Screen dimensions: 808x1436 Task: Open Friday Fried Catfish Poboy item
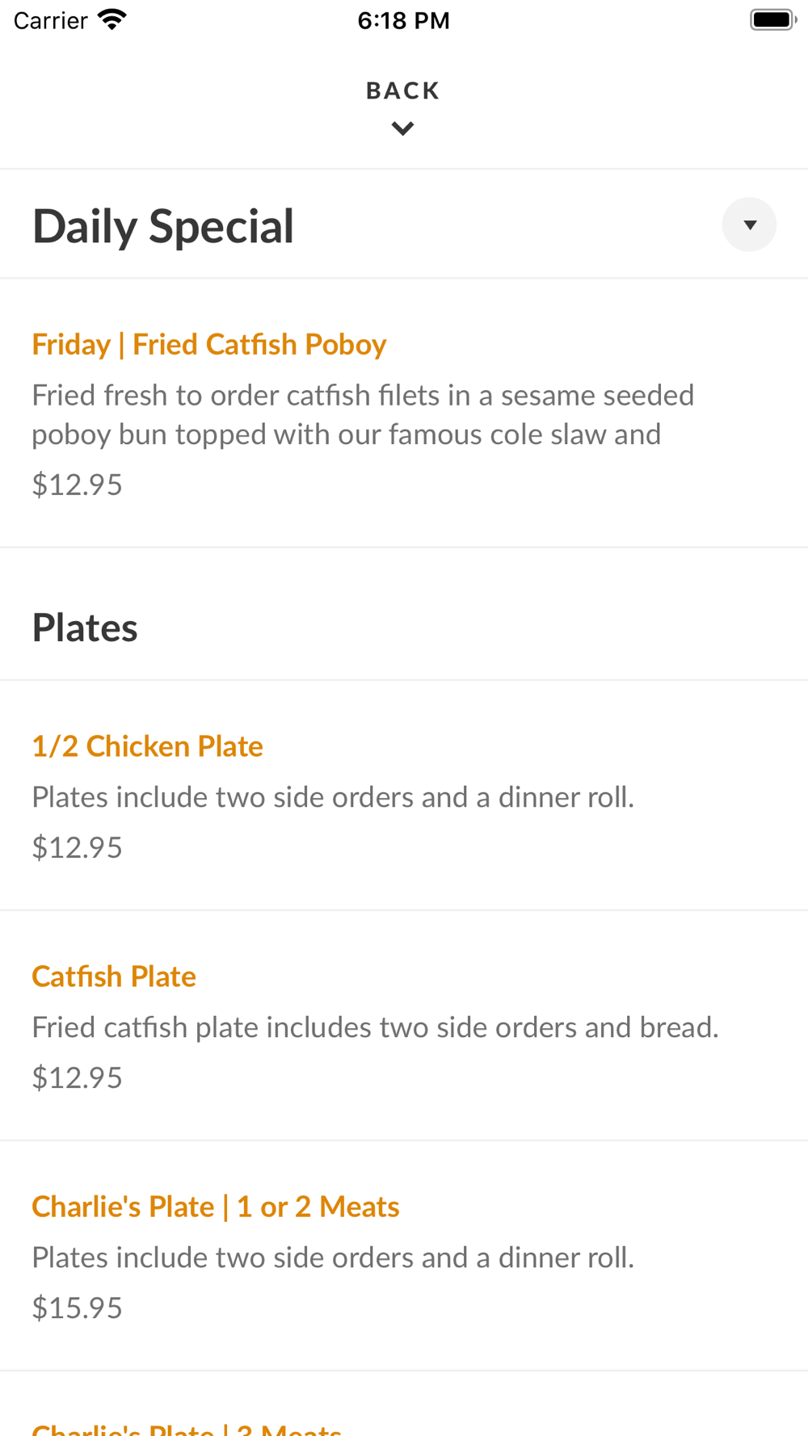pyautogui.click(x=209, y=344)
